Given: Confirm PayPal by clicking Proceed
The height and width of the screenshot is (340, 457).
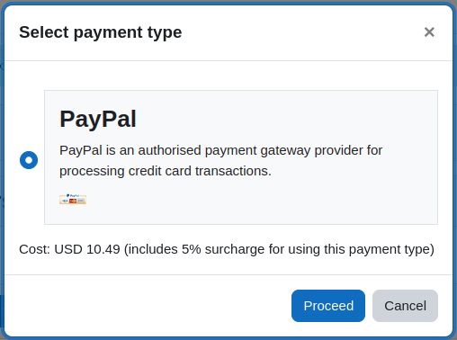Looking at the screenshot, I should [x=328, y=306].
